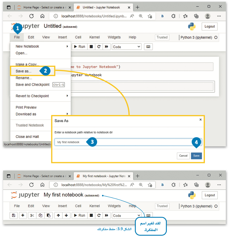Restart the kernel in the Untitled notebook toolbar
The image size is (229, 237).
(99, 47)
